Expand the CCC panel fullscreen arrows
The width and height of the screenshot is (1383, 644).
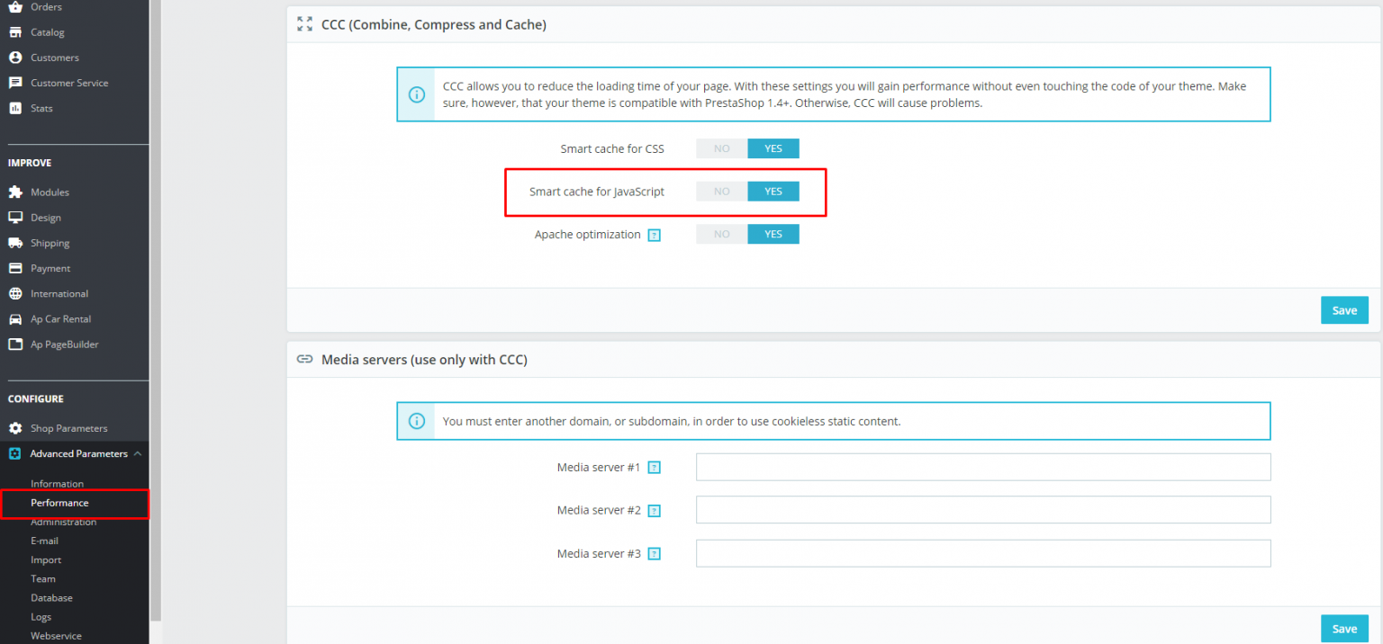[303, 24]
